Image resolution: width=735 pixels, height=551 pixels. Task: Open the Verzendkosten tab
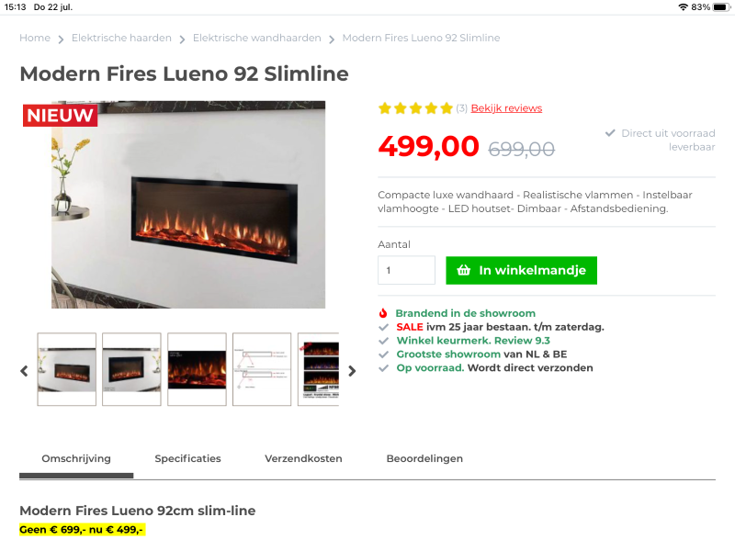click(303, 458)
